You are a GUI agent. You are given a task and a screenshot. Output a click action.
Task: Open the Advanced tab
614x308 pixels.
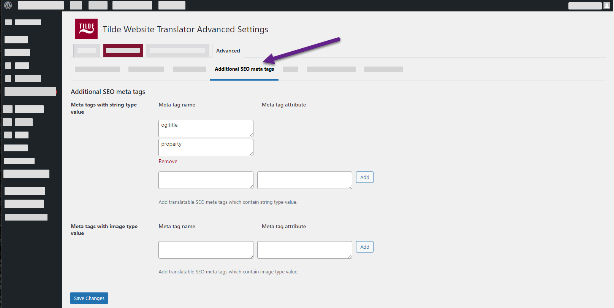click(228, 51)
